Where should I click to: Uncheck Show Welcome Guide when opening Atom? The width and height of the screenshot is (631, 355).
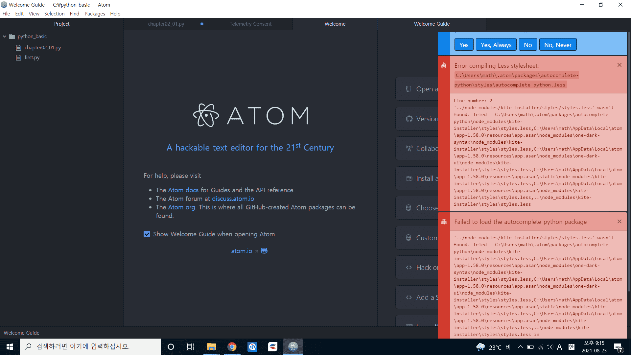point(147,234)
